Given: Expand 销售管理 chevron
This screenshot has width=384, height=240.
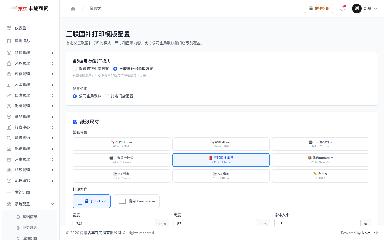Looking at the screenshot, I should pos(53,53).
